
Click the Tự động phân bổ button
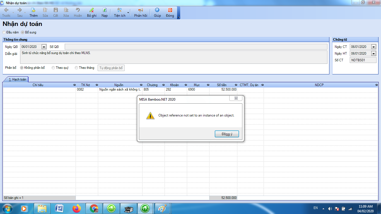pyautogui.click(x=111, y=68)
